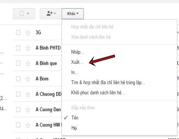Star the A Bom contact
The height and width of the screenshot is (139, 179).
coord(28,79)
